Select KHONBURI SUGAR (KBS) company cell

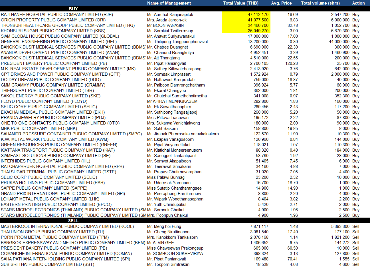(x=53, y=31)
